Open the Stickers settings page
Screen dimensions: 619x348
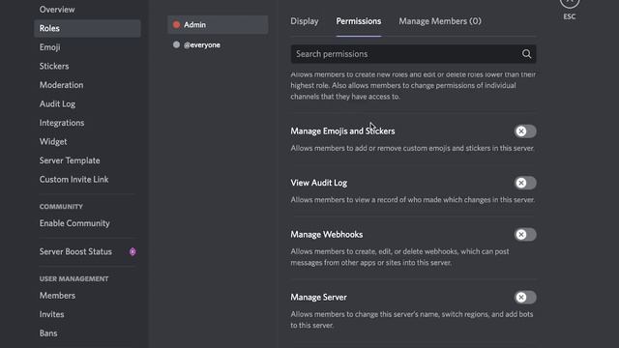[87, 67]
